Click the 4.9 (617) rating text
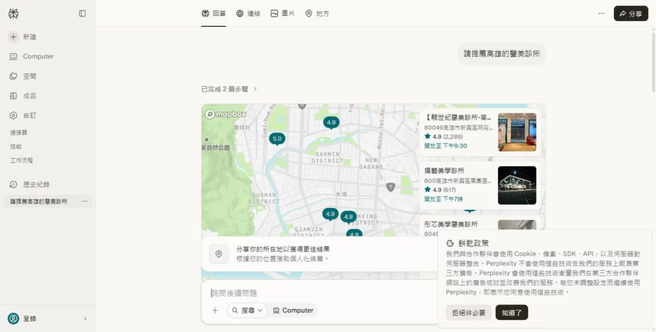Screen dimensions: 656x332 pyautogui.click(x=440, y=190)
